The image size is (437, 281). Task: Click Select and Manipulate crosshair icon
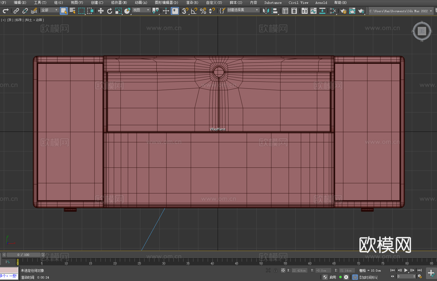click(166, 11)
